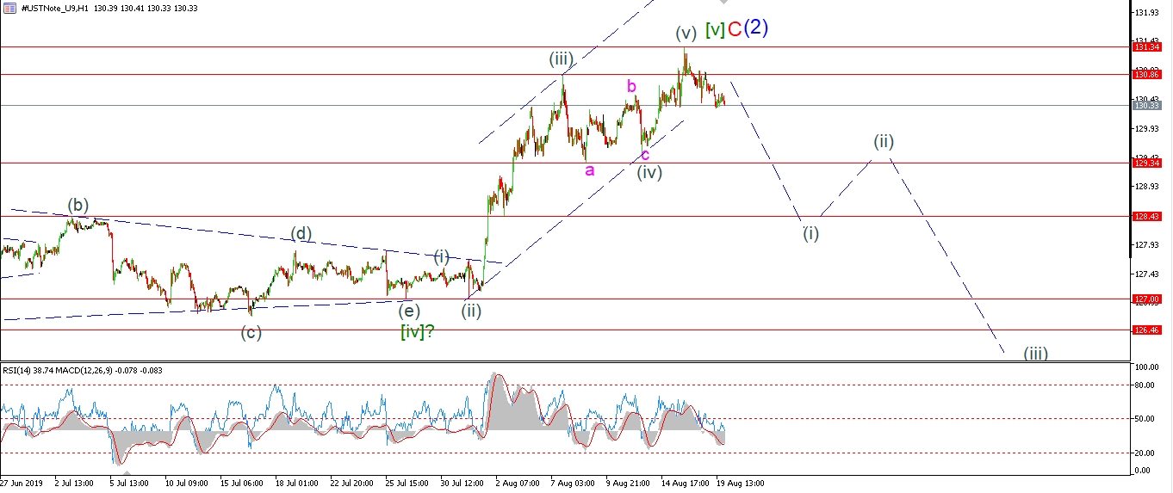The height and width of the screenshot is (493, 1173).
Task: Select the red 129.34 price level tag
Action: click(1146, 163)
